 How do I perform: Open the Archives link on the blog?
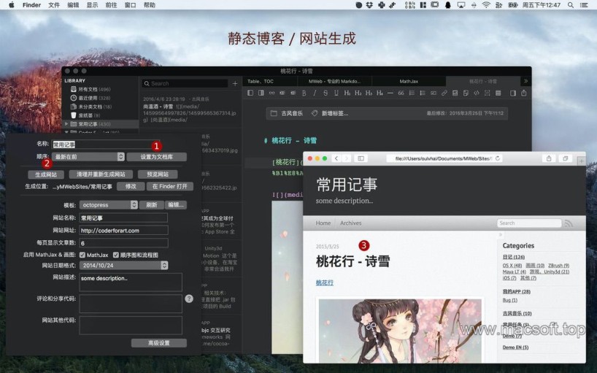coord(350,223)
